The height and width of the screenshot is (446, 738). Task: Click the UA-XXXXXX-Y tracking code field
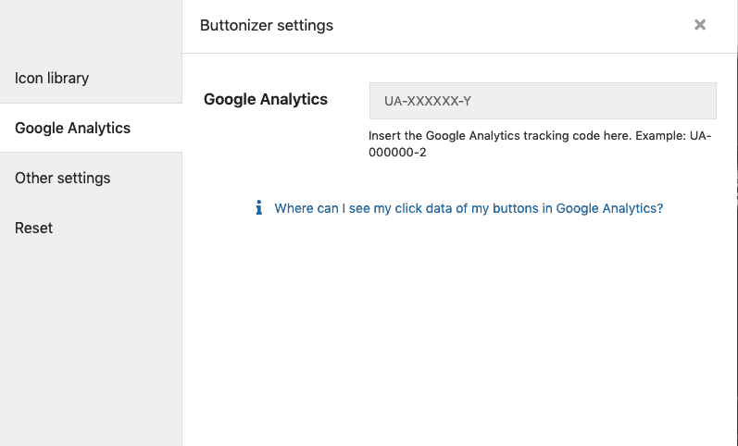pos(543,101)
